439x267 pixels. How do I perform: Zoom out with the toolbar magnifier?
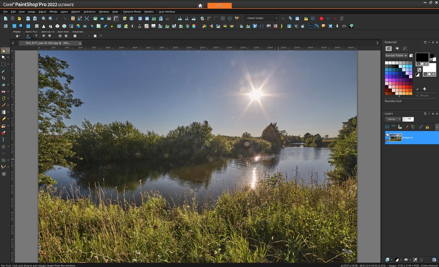point(44,18)
